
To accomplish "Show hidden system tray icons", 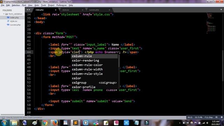I will (x=180, y=123).
